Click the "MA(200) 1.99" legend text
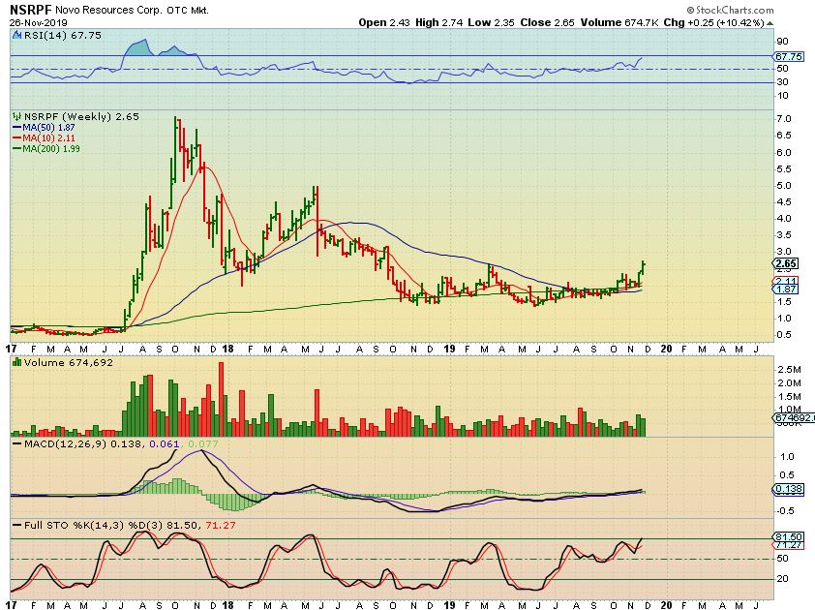Viewport: 815px width, 610px height. point(51,149)
